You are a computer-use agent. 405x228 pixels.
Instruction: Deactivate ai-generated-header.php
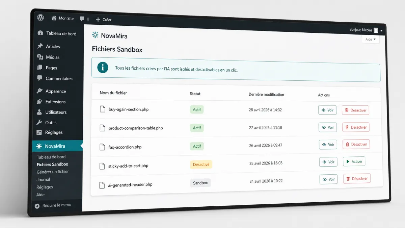click(357, 178)
